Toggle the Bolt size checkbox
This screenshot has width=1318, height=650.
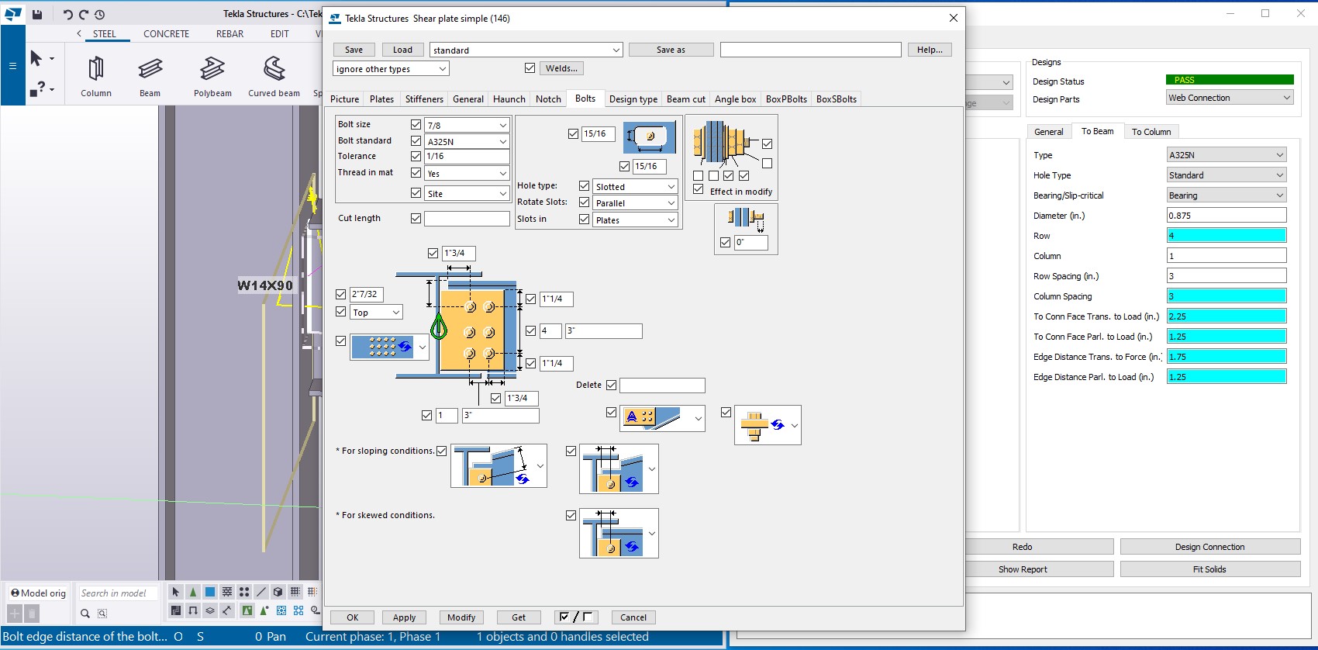pos(416,124)
